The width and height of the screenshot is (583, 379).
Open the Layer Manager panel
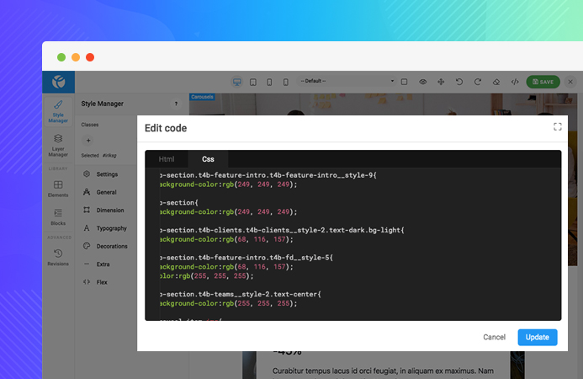(58, 144)
